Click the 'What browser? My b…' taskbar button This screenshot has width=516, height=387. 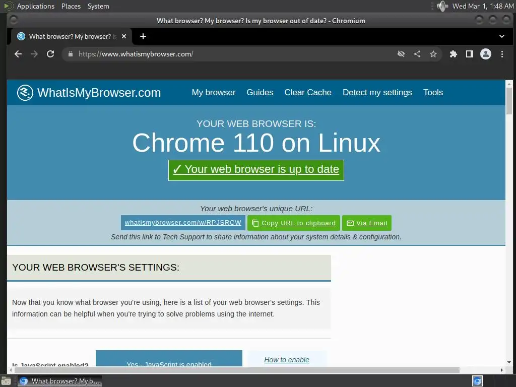tap(59, 381)
